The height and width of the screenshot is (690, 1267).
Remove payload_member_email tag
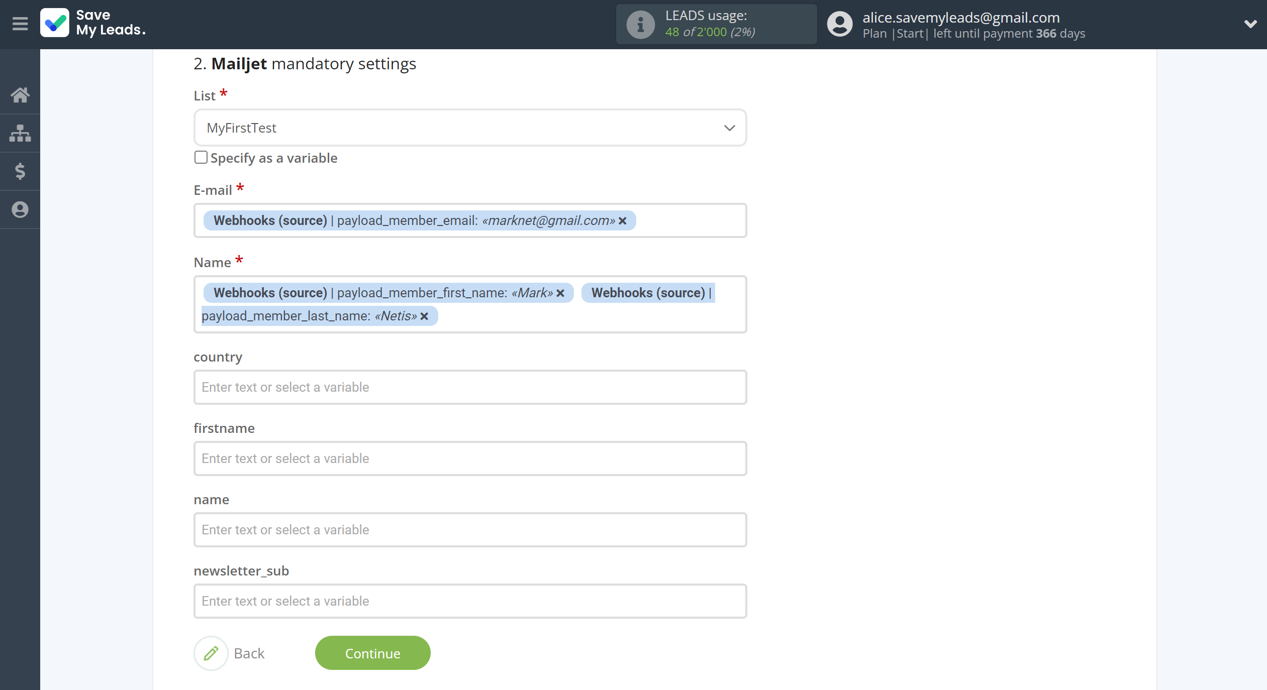coord(623,221)
